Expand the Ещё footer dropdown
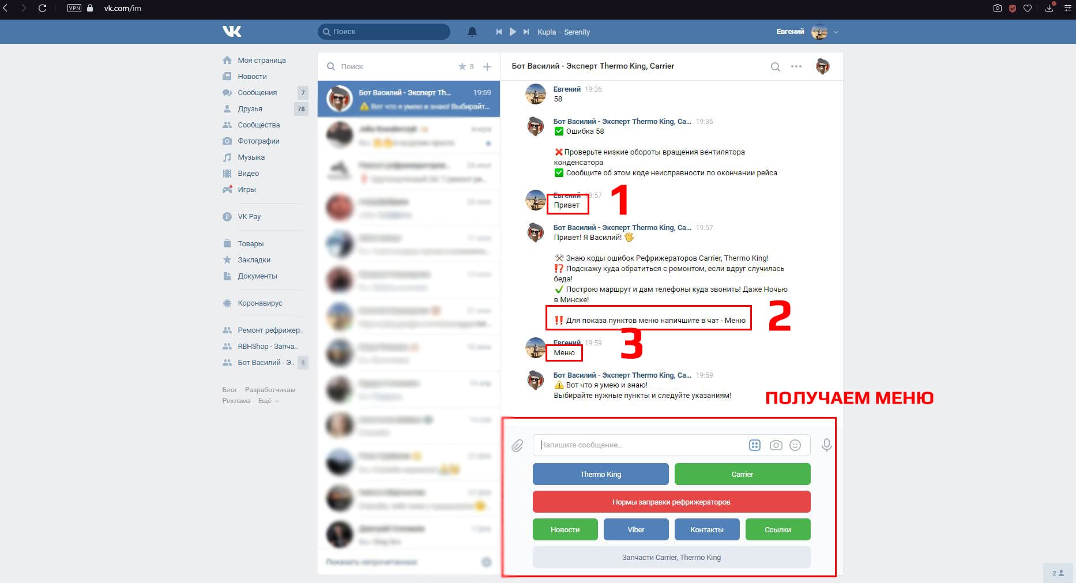Screen dimensions: 1076x583 268,401
